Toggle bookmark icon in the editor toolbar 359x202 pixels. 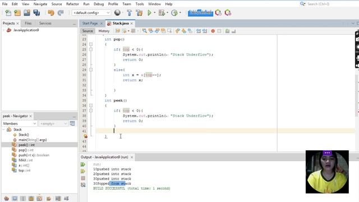pos(190,31)
